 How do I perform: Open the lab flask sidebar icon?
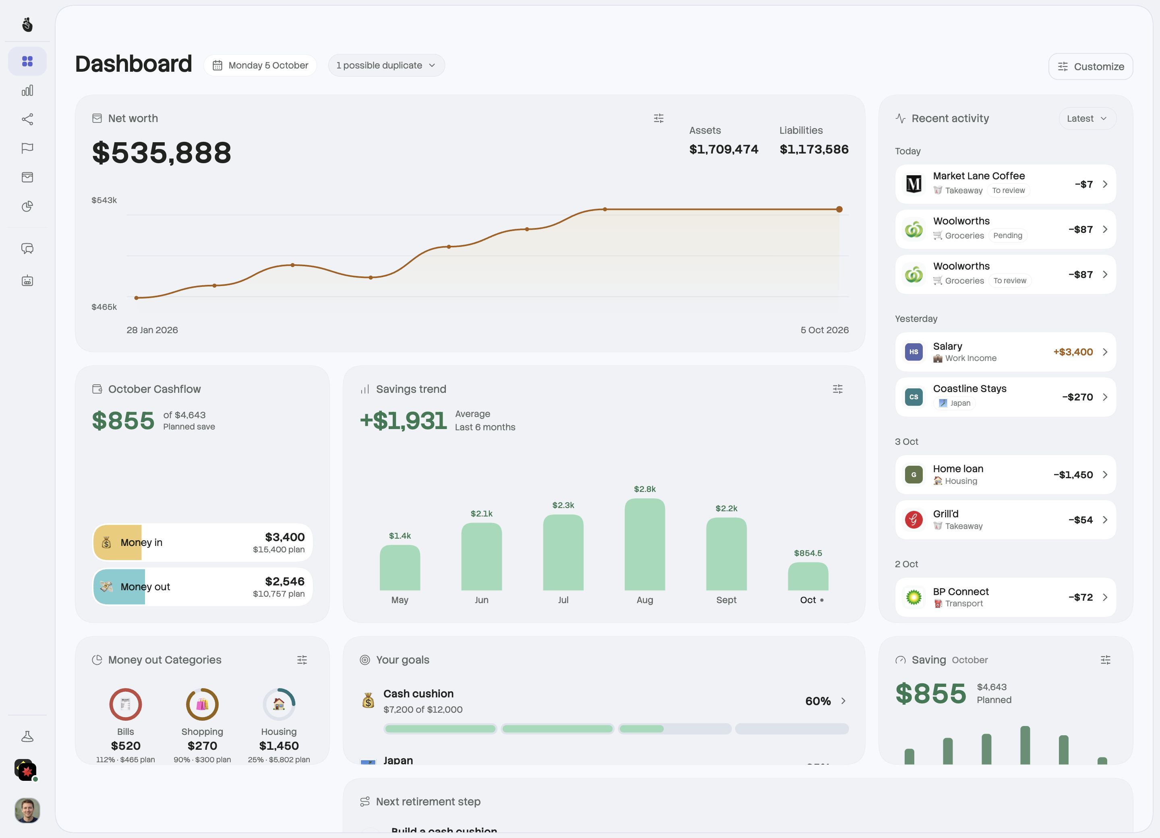27,736
